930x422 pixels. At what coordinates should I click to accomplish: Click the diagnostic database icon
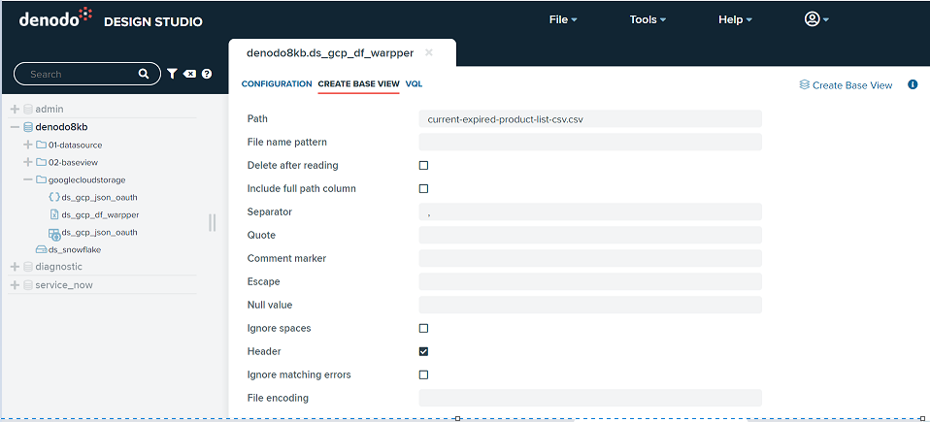click(x=28, y=267)
